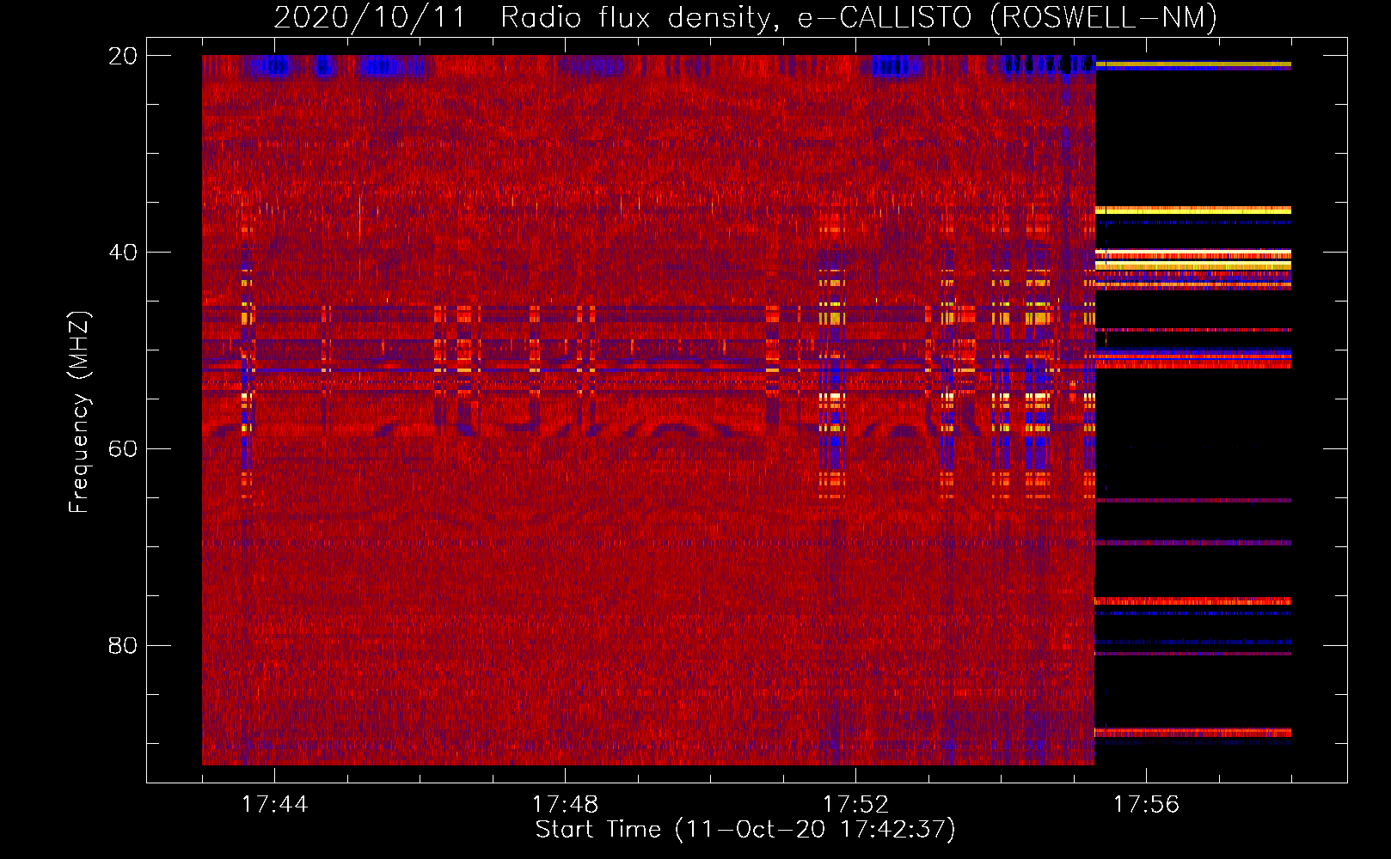This screenshot has height=859, width=1391.
Task: Click the 'Frequency (MHZ)' axis label
Action: click(78, 412)
